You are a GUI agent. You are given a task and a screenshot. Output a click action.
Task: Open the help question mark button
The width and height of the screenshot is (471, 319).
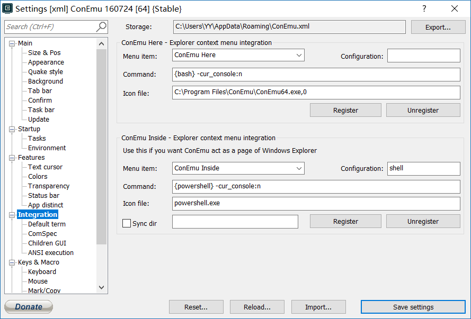[x=424, y=8]
